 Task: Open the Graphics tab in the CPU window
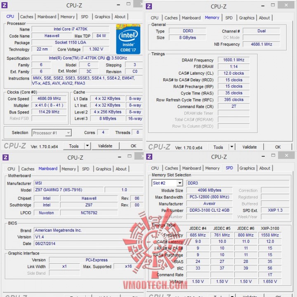(x=102, y=16)
